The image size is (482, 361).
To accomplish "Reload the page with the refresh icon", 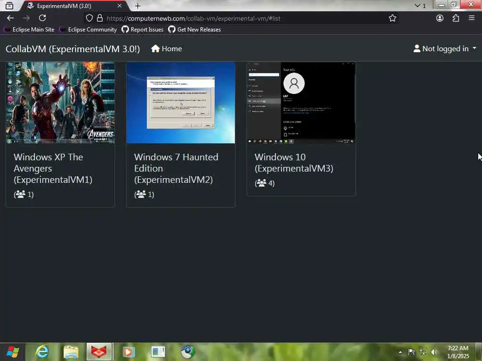I will tap(42, 18).
